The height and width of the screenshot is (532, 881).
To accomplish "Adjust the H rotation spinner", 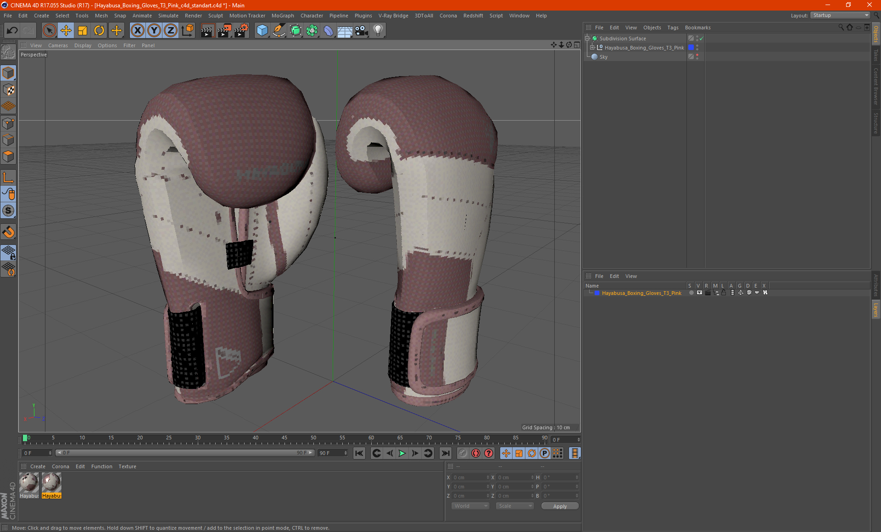I will [x=577, y=477].
